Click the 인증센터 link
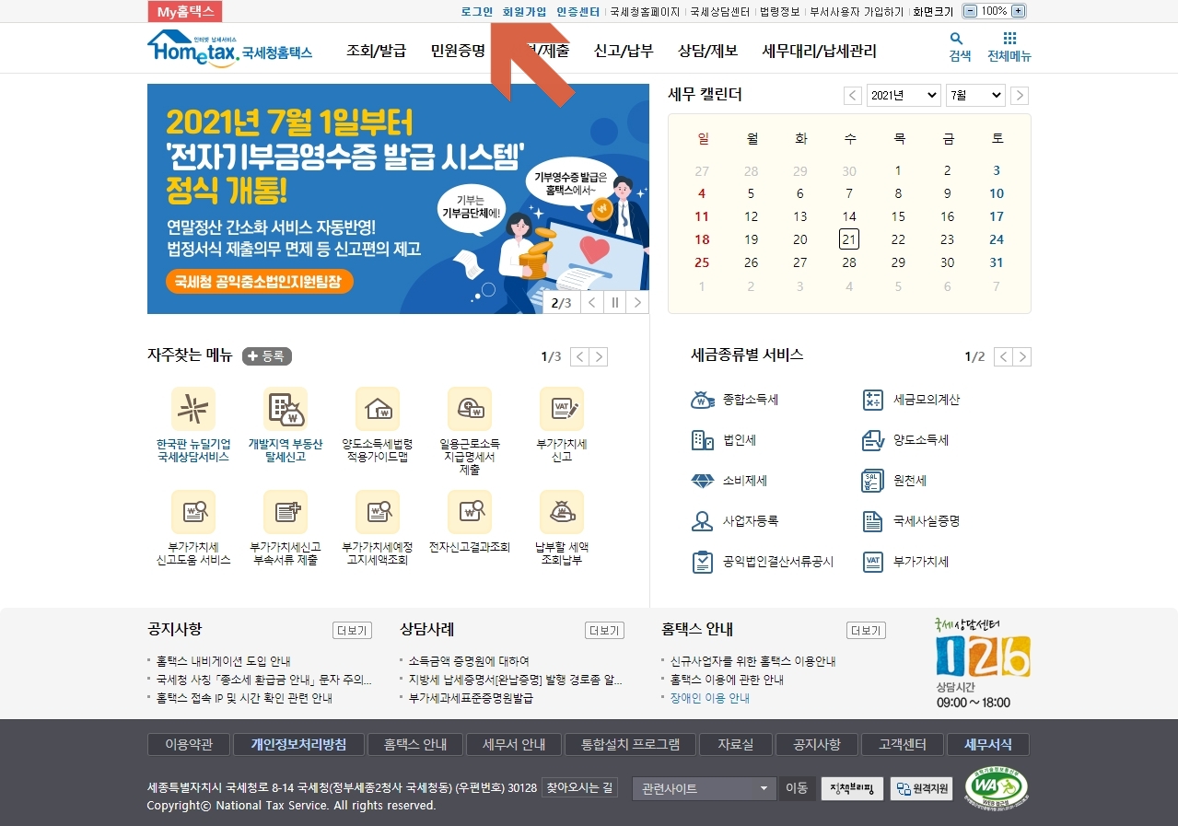The image size is (1178, 826). click(x=578, y=11)
